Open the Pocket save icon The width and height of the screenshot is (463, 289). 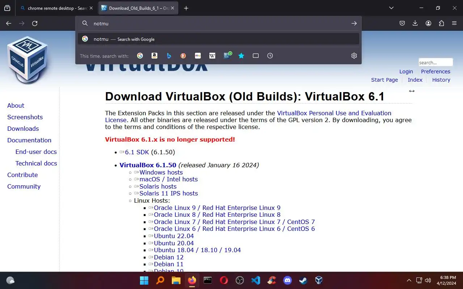click(402, 23)
